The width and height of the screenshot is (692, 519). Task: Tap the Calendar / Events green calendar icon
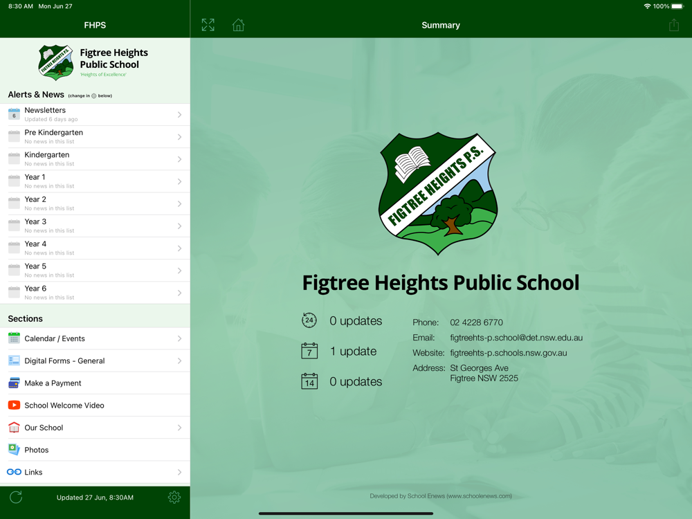[14, 338]
